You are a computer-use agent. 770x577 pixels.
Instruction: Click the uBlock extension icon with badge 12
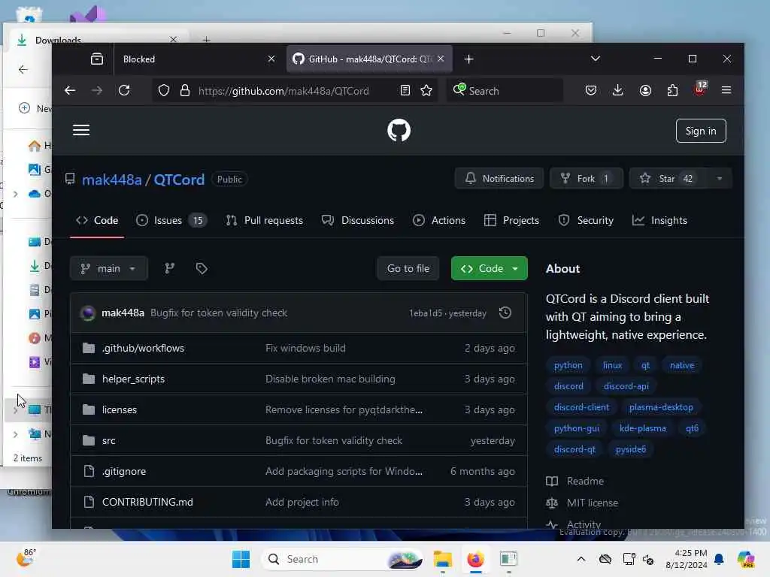tap(700, 89)
